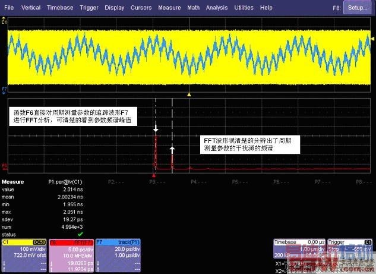Select the empty P4 measurement slot
The image size is (376, 274).
coord(199,182)
